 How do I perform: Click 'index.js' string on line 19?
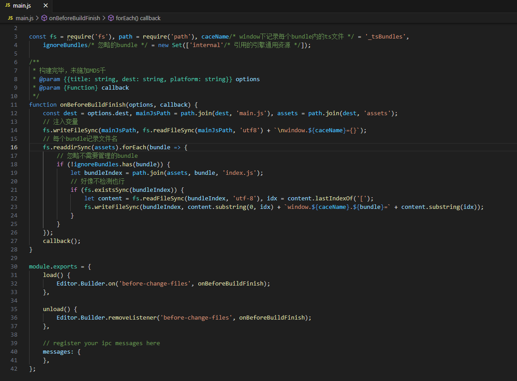(x=239, y=173)
